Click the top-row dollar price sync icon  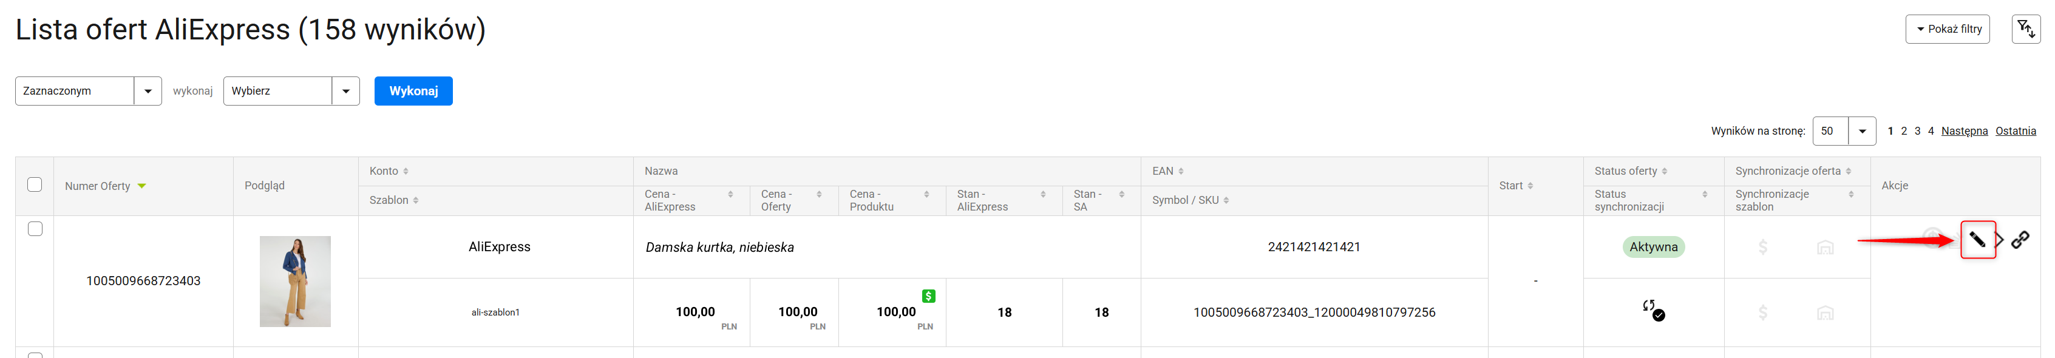coord(1762,247)
